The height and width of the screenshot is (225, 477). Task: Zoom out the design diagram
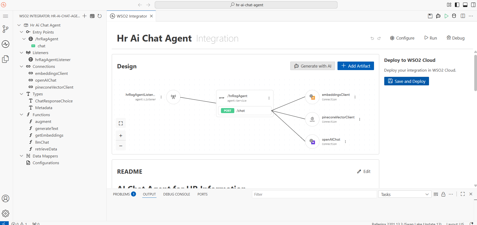click(121, 146)
